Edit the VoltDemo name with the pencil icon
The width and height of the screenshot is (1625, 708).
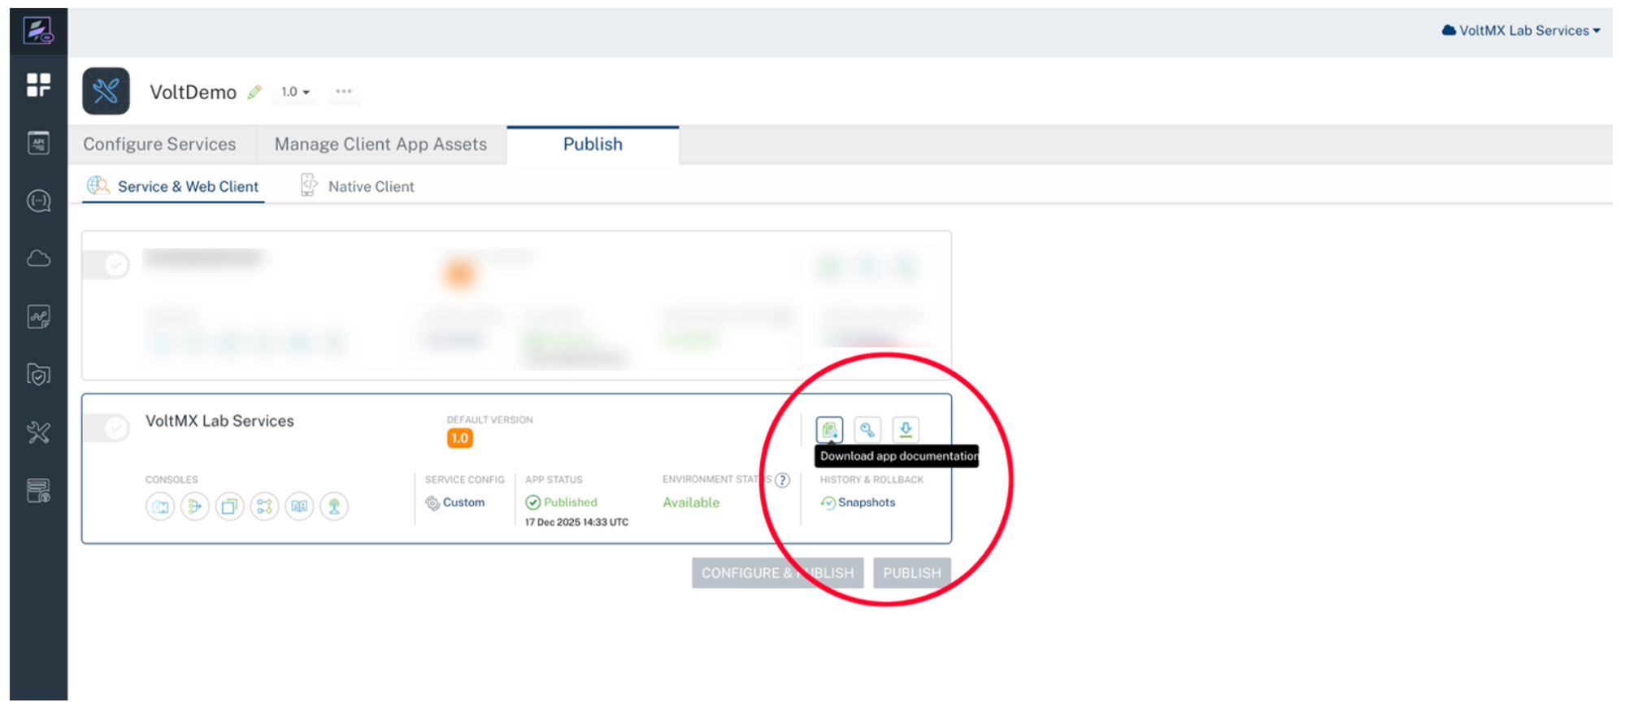pos(254,92)
